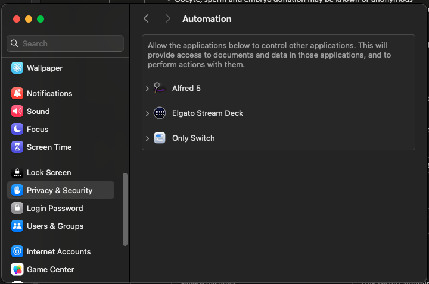
Task: Select Internet Accounts in sidebar
Action: 58,251
